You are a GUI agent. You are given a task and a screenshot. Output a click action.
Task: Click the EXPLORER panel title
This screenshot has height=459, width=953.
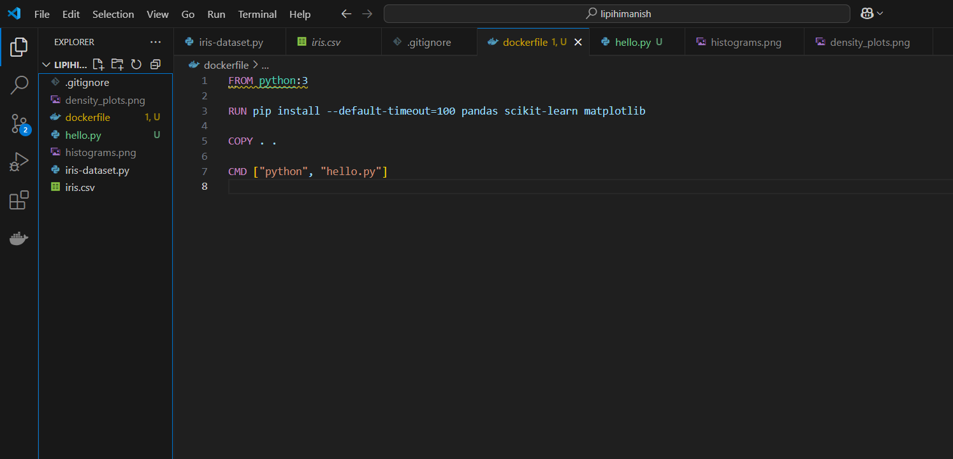74,42
